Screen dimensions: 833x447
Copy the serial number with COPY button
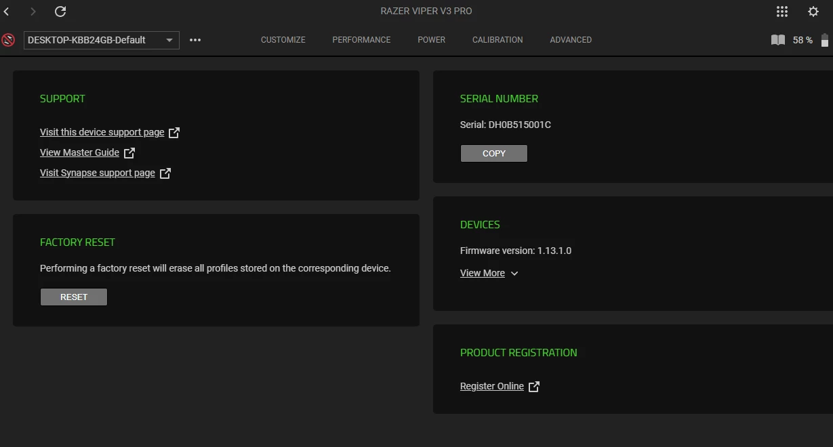[494, 153]
